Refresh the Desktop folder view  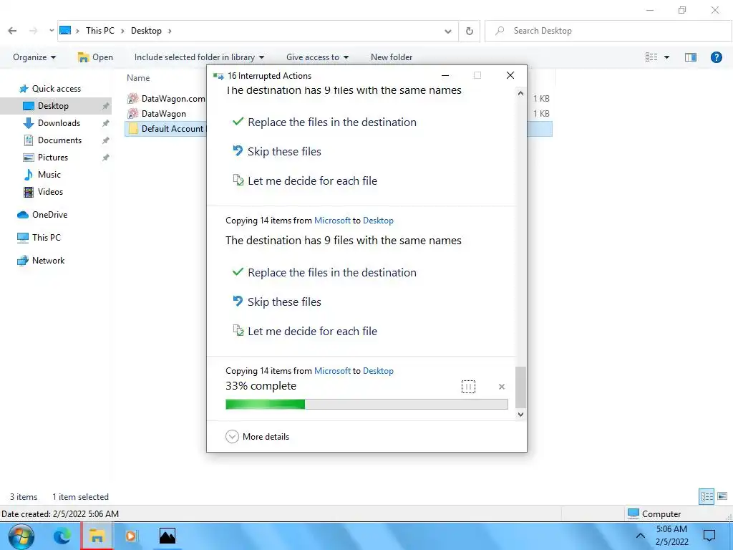tap(470, 31)
